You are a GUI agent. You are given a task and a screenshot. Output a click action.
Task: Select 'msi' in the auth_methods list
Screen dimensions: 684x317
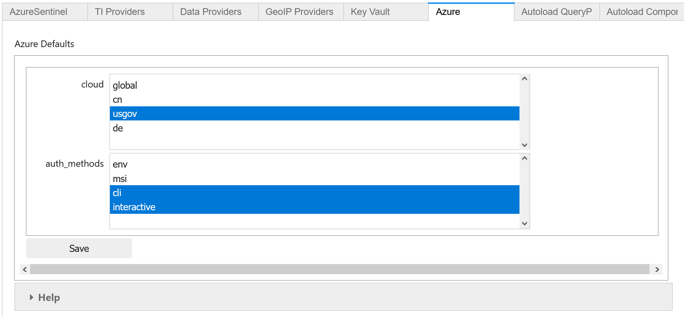(315, 179)
